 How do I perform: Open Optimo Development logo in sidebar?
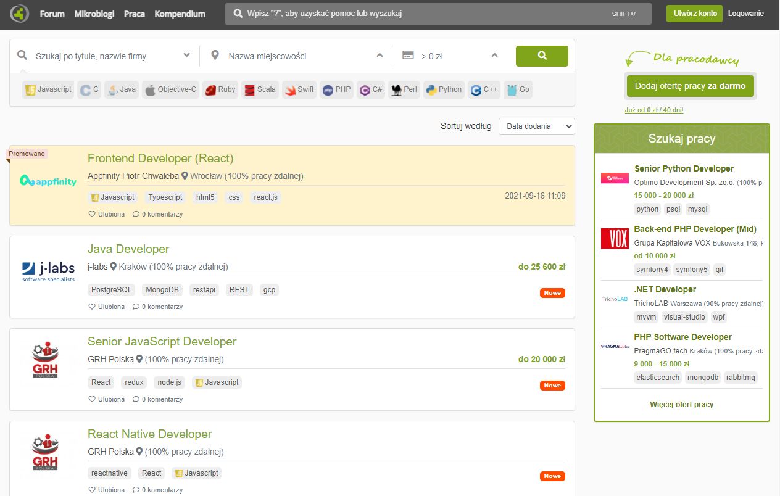tap(615, 178)
